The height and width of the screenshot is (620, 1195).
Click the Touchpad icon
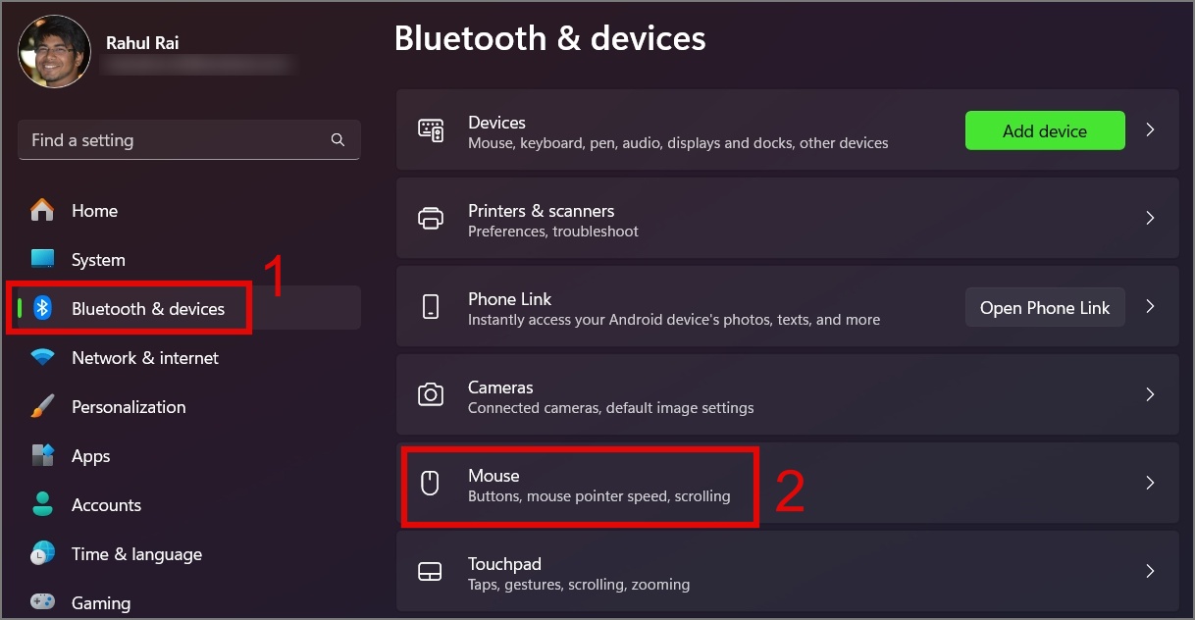pos(430,571)
